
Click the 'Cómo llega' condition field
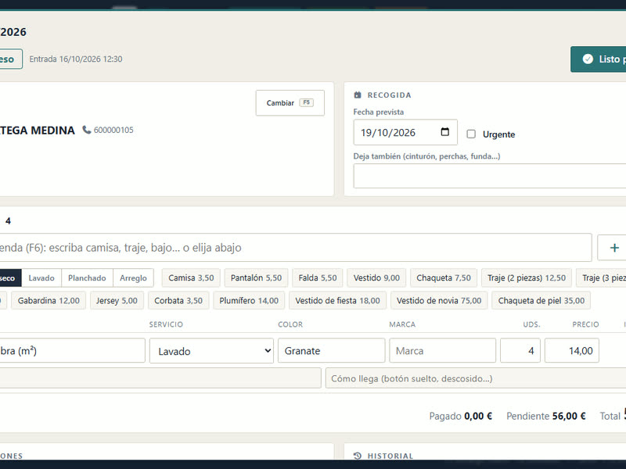click(x=476, y=378)
